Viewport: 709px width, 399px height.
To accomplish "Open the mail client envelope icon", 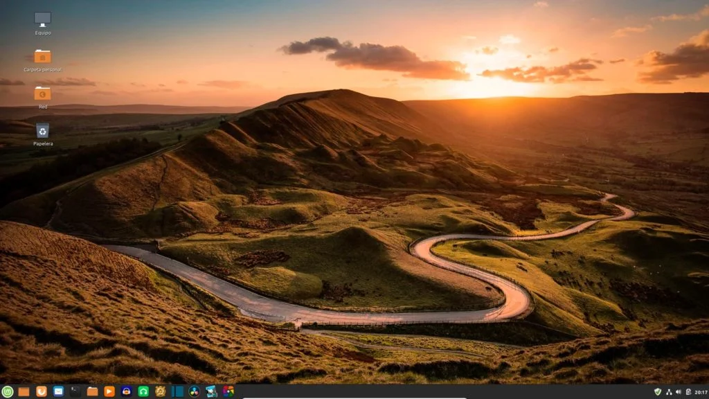I will tap(58, 392).
